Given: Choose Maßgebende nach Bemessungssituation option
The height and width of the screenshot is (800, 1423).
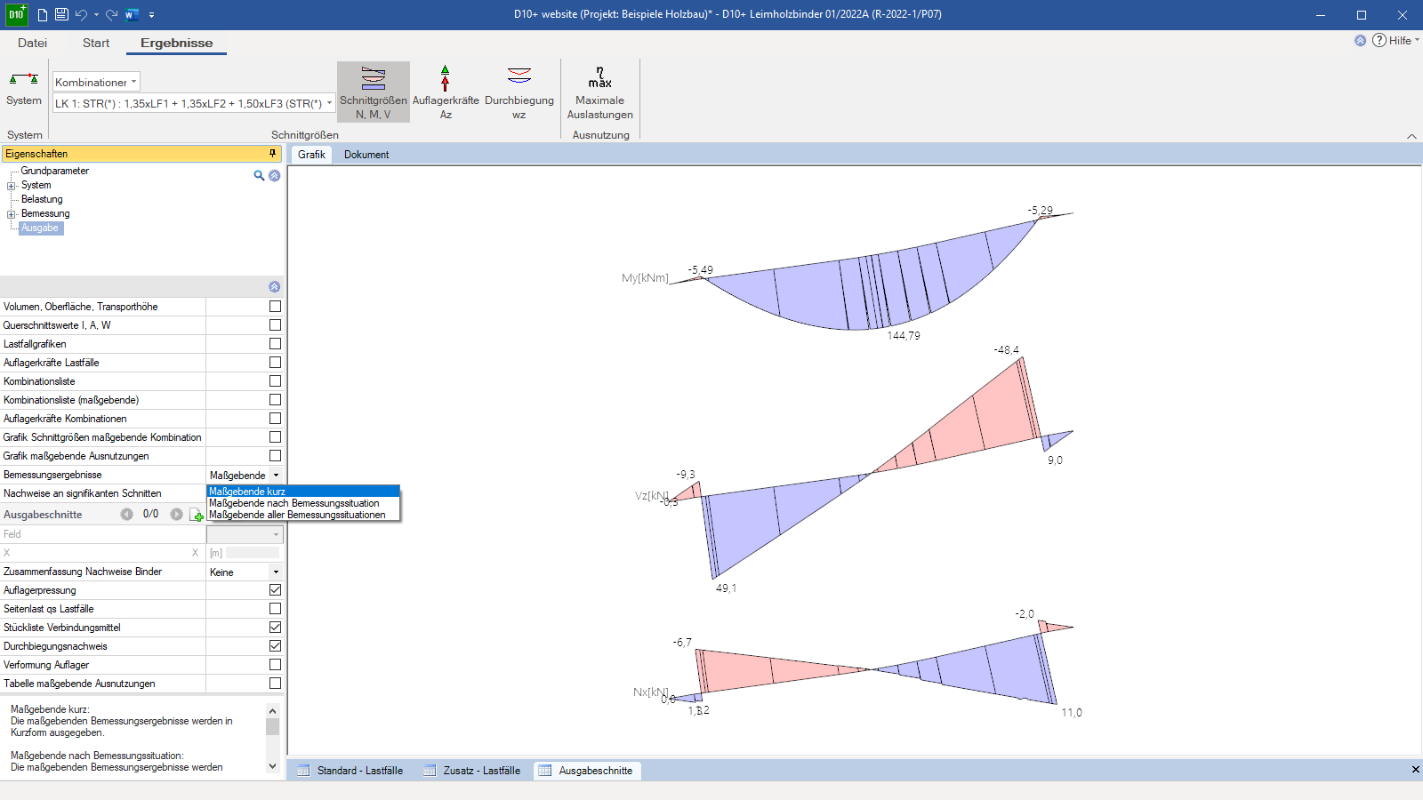Looking at the screenshot, I should [303, 502].
